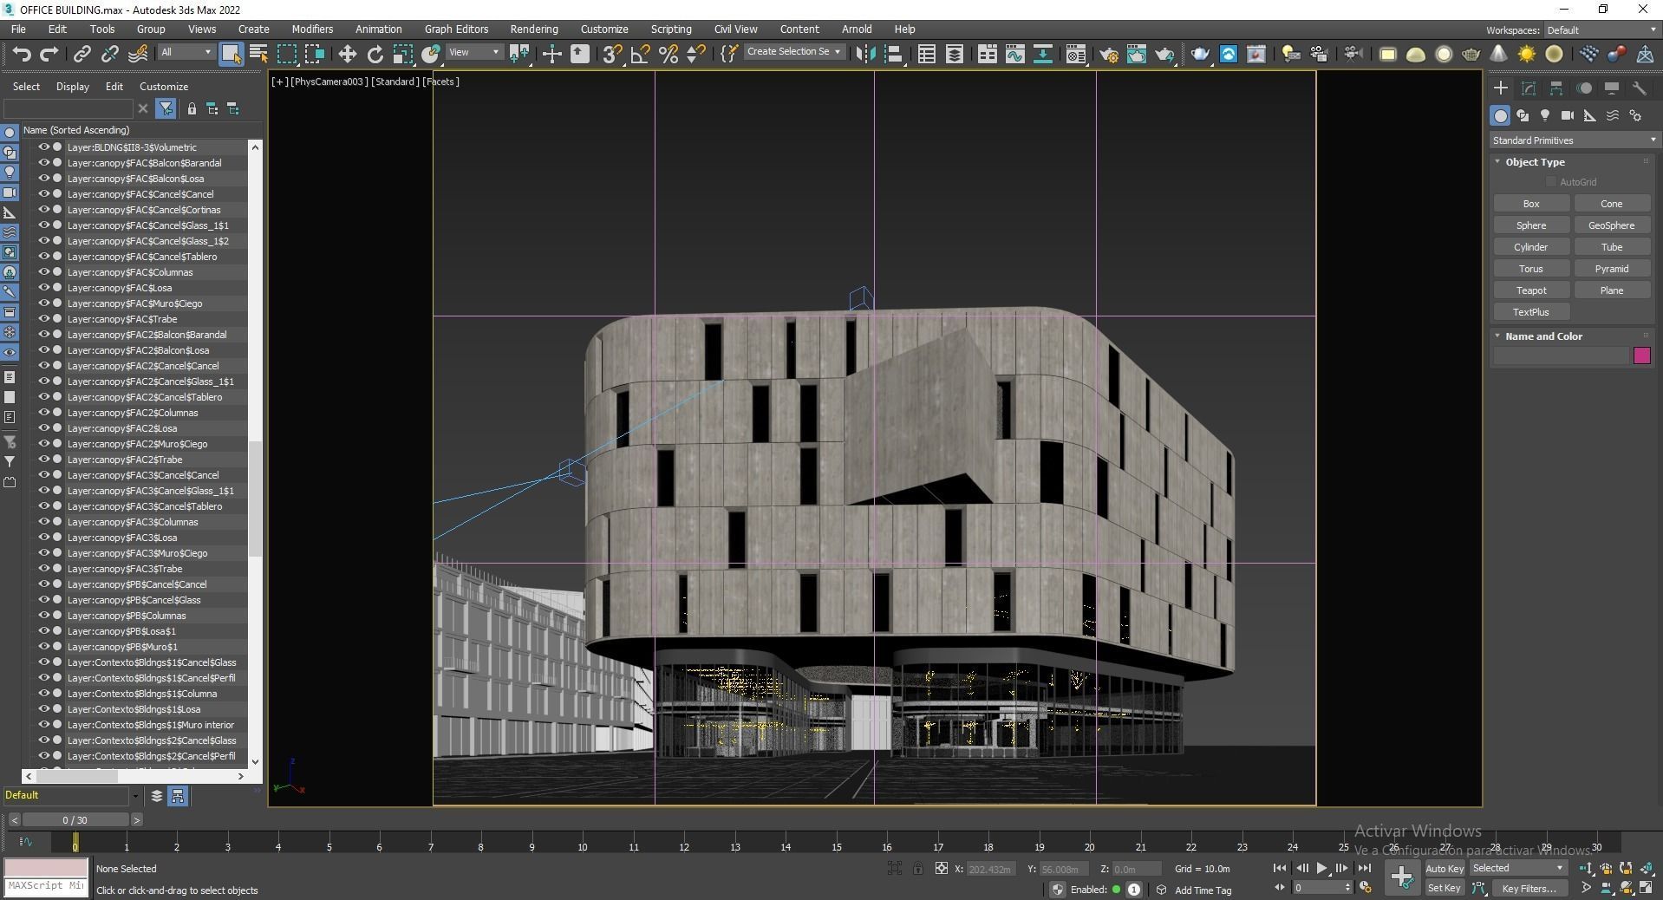Open the Motion panel tab icon
This screenshot has width=1663, height=900.
pos(1584,88)
